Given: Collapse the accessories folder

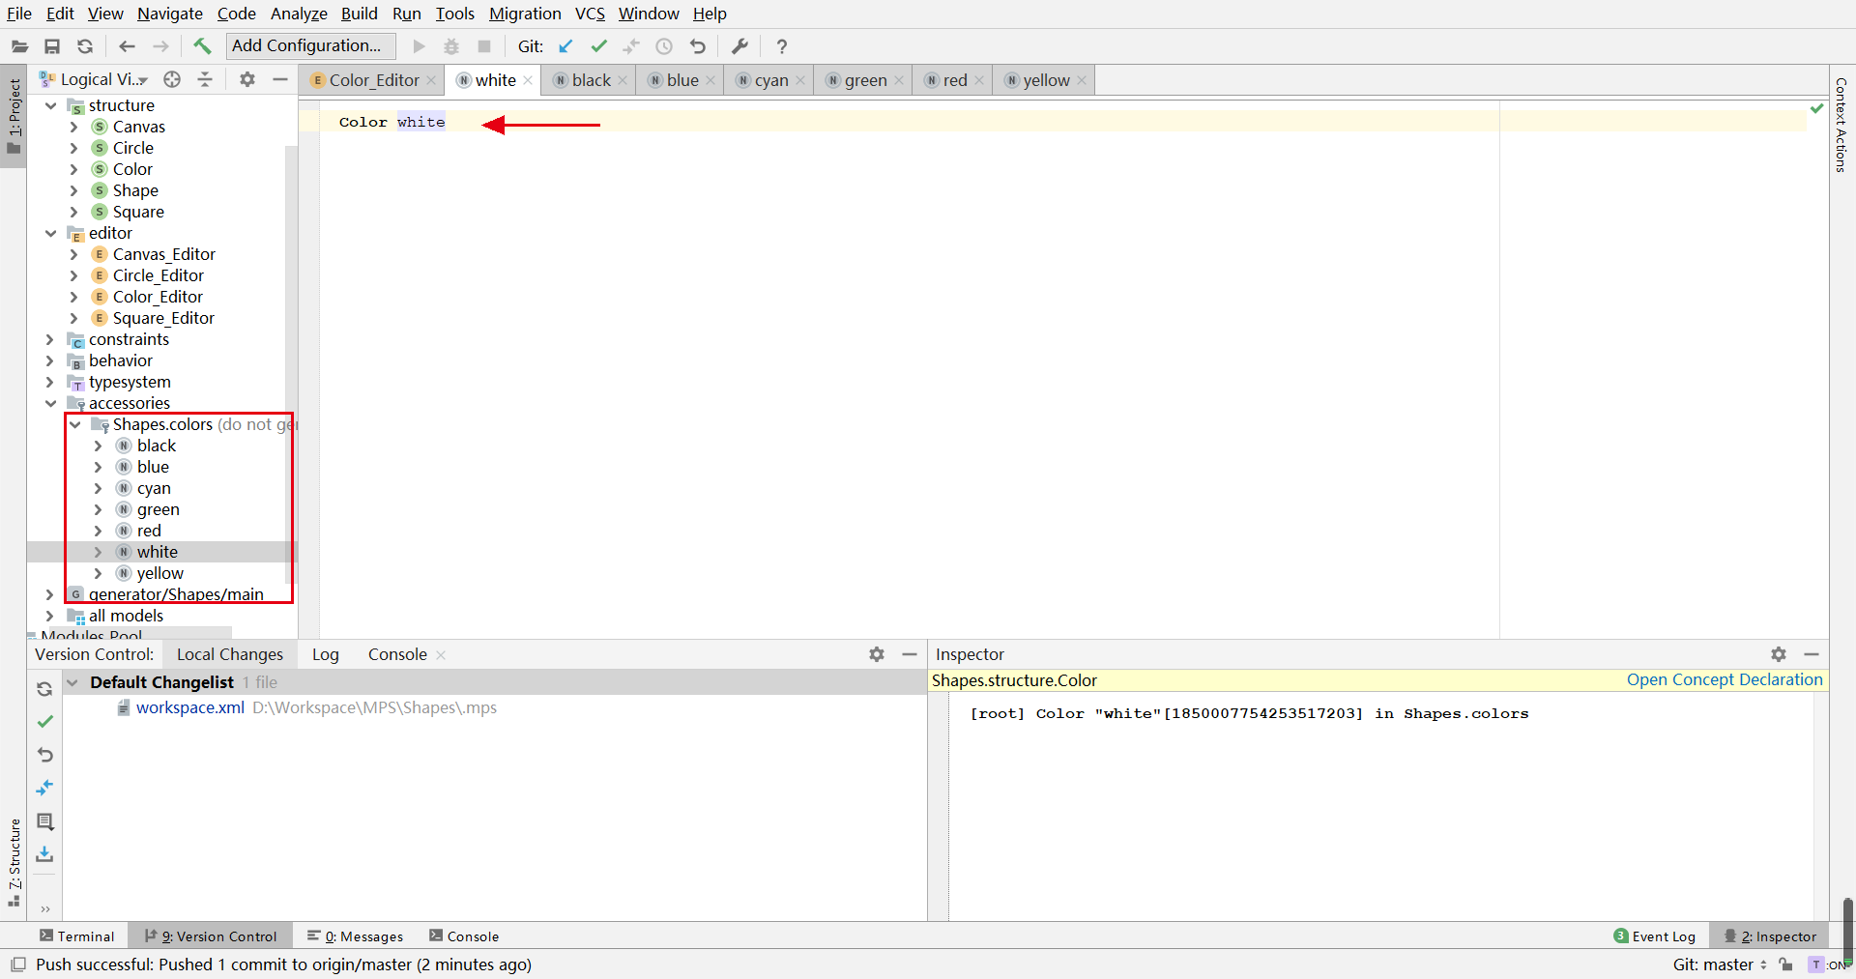Looking at the screenshot, I should point(50,403).
